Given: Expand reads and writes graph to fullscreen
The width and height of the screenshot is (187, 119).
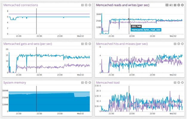Looking at the screenshot, I should coord(167,5).
